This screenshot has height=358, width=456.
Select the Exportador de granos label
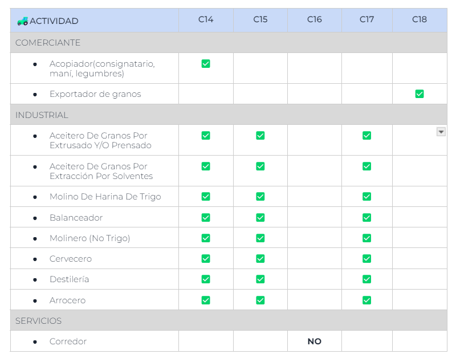click(95, 94)
